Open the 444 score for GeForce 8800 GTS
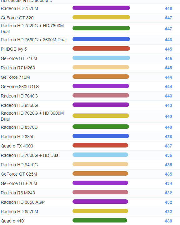This screenshot has width=180, height=225. click(168, 87)
